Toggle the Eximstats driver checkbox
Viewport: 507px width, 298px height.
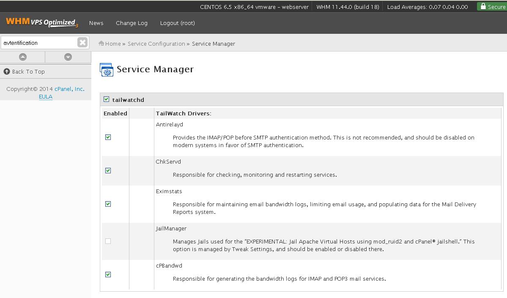(108, 204)
